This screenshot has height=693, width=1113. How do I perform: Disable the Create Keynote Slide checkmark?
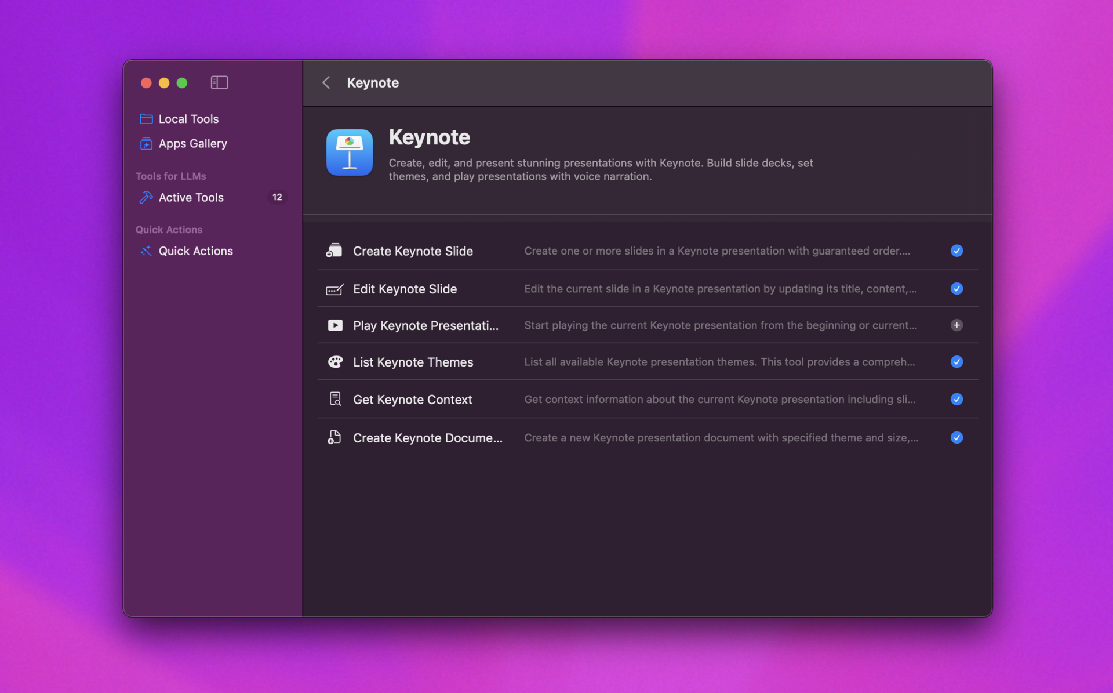956,251
